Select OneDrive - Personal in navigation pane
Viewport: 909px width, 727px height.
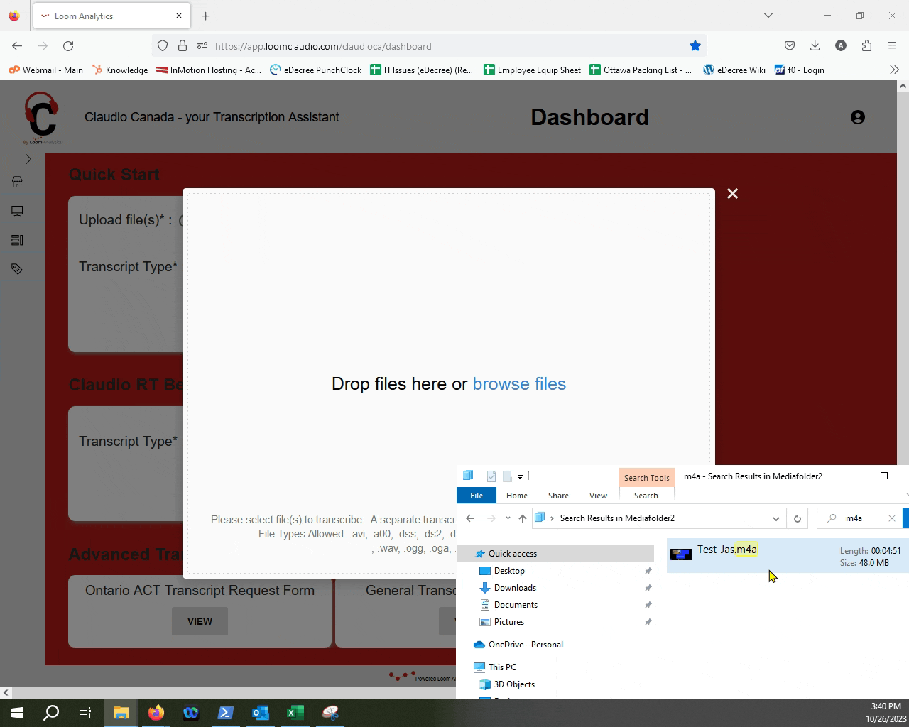(x=526, y=645)
